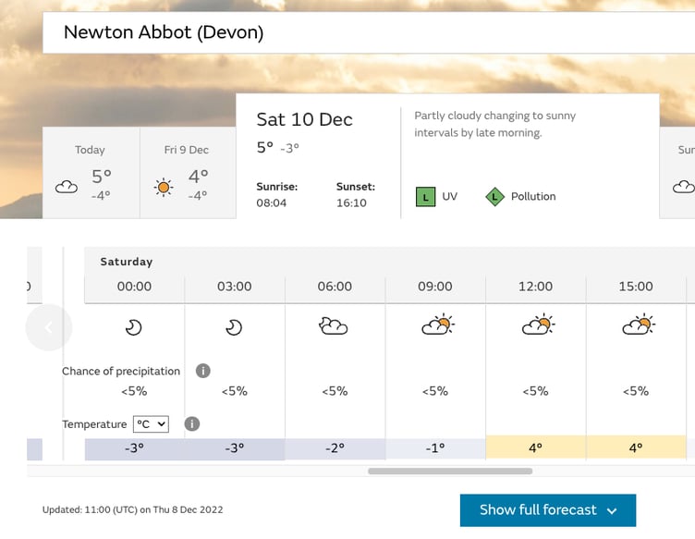Image resolution: width=695 pixels, height=539 pixels.
Task: Click the previous hours left arrow button
Action: [49, 327]
